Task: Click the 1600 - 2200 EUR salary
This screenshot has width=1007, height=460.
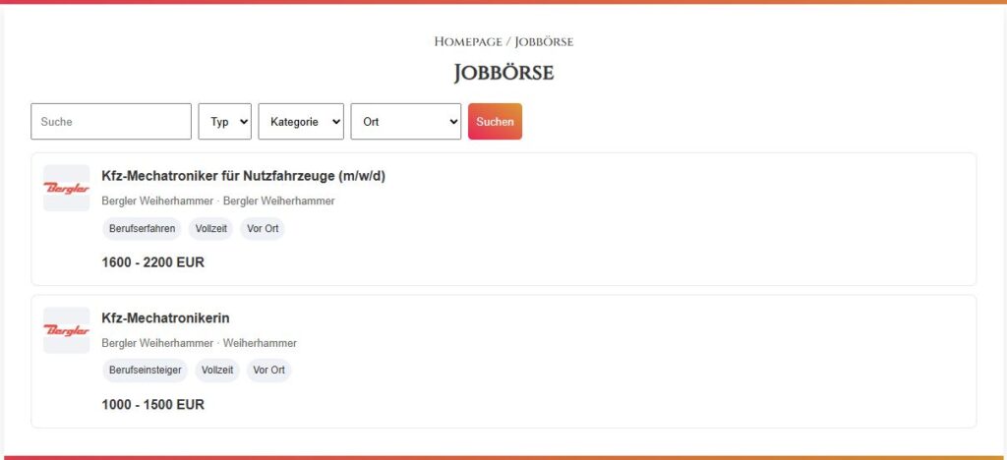Action: click(152, 262)
